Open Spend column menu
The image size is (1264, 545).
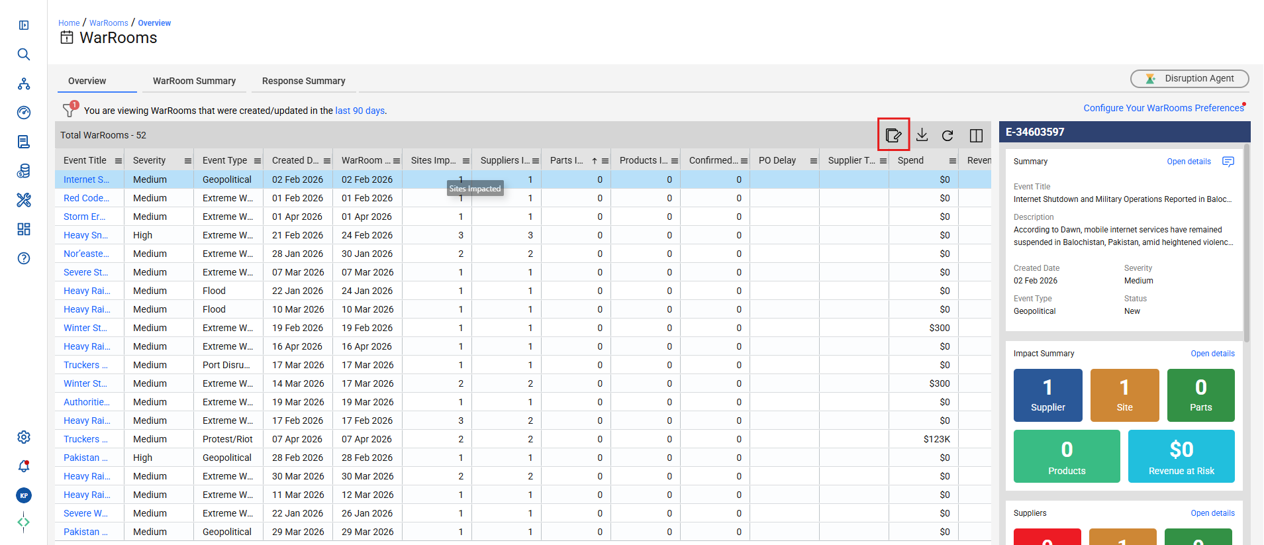click(x=953, y=161)
